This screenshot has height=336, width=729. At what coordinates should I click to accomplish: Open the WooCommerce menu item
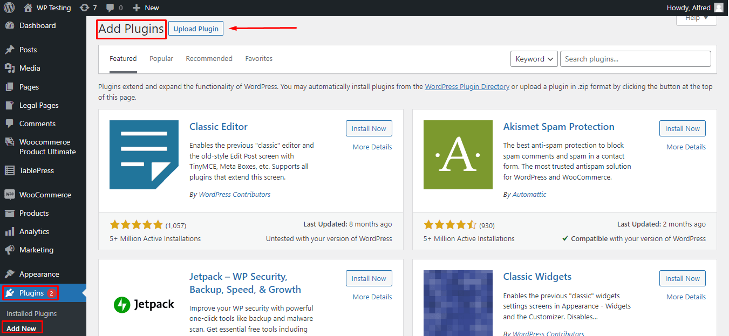pos(43,195)
